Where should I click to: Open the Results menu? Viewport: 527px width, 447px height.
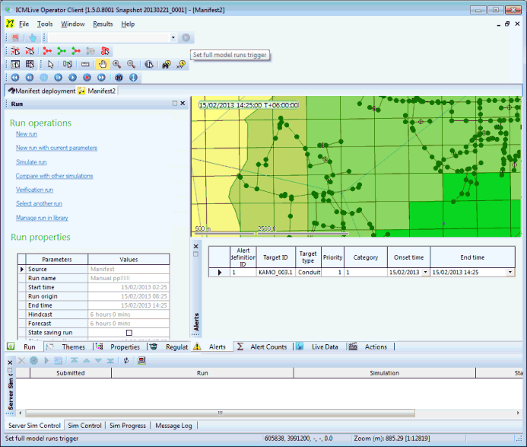click(103, 24)
